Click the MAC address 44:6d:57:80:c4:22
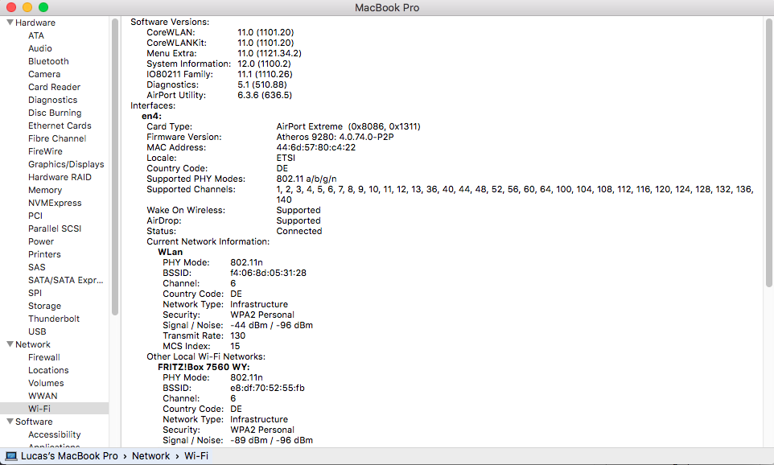This screenshot has height=465, width=774. (x=316, y=147)
